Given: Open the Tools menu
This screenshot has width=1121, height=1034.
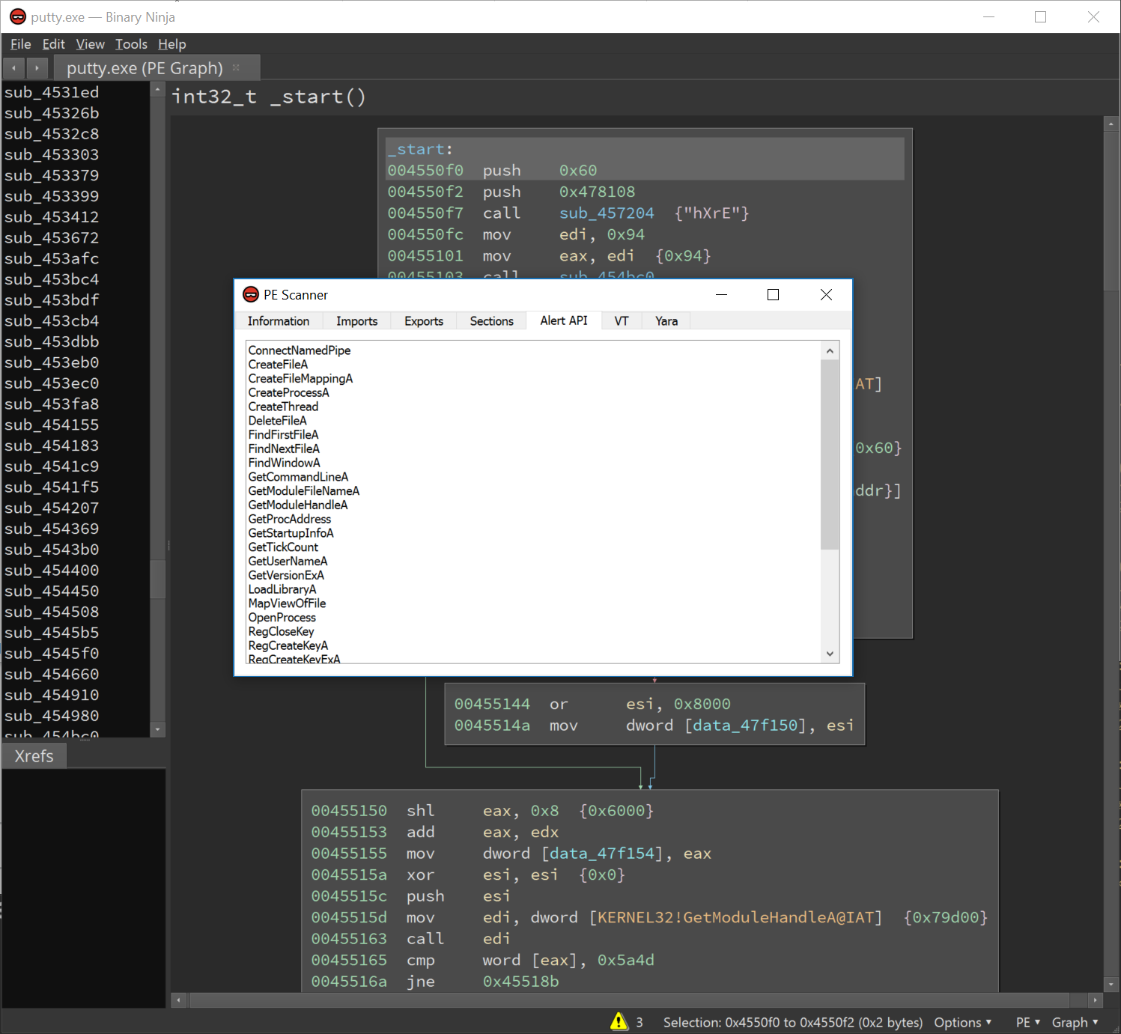Looking at the screenshot, I should 131,44.
